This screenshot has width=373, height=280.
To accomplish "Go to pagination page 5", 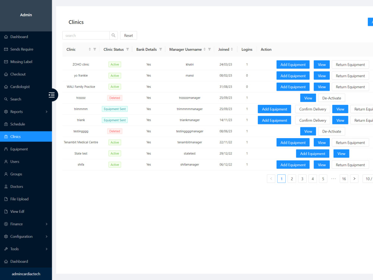I will coord(323,179).
